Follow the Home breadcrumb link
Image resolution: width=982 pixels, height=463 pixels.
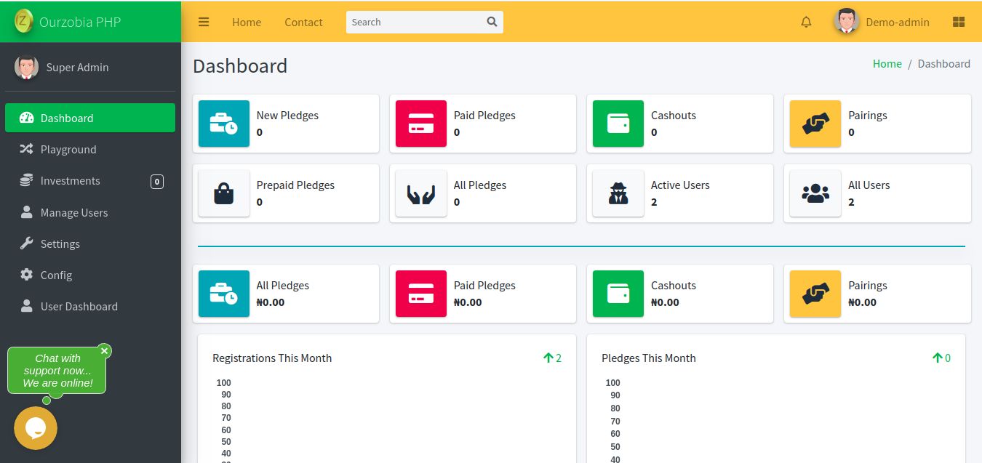click(x=887, y=63)
